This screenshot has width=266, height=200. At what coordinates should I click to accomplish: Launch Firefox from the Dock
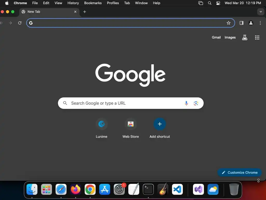coord(76,189)
